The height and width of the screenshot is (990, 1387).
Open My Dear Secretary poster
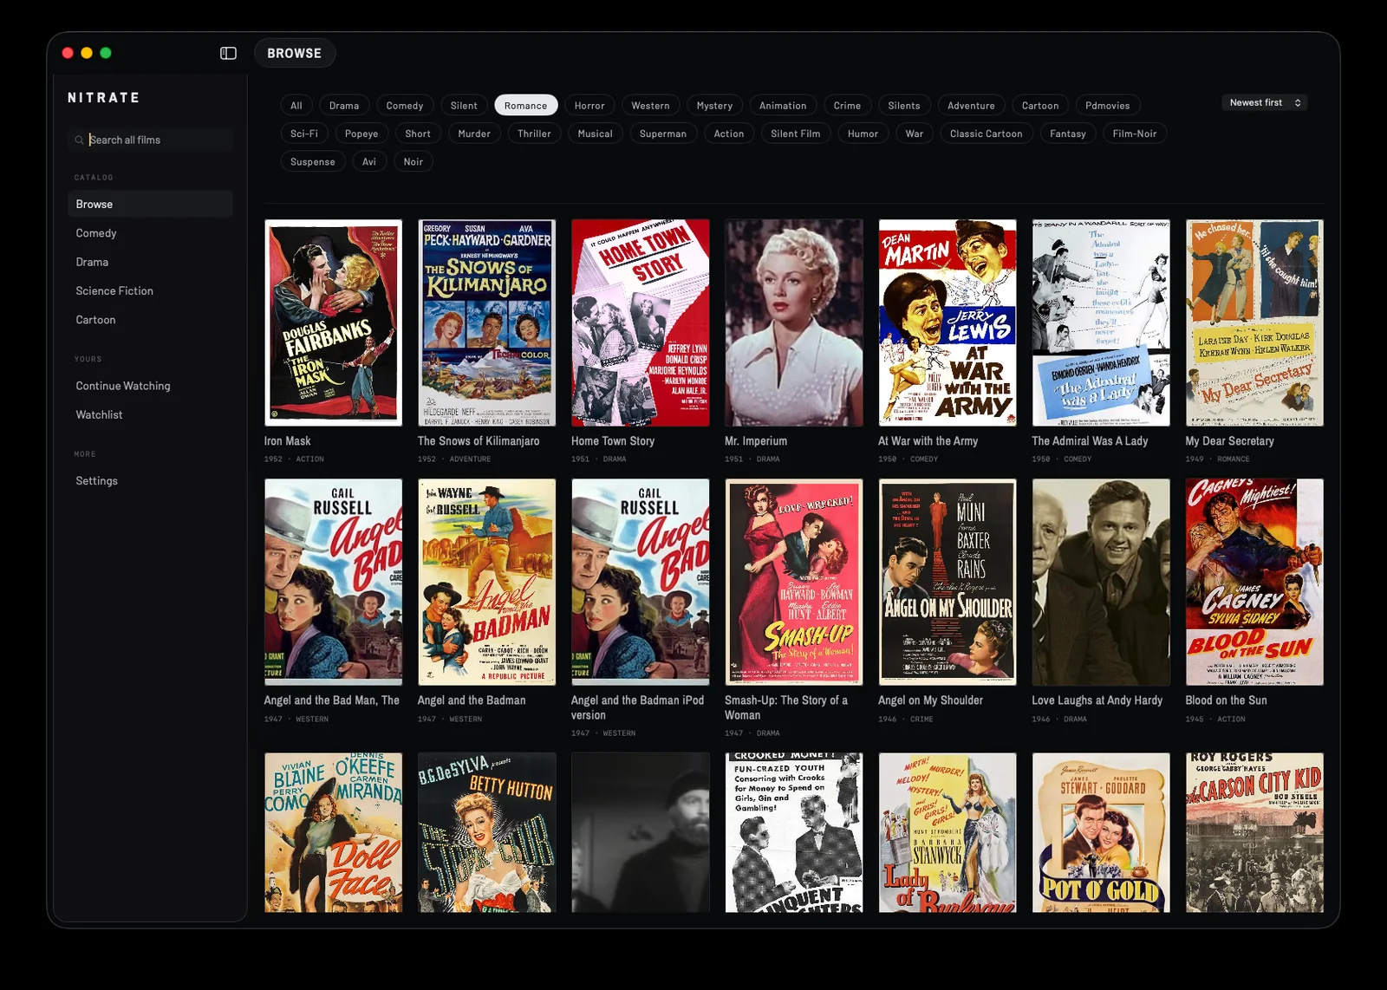[x=1254, y=322]
